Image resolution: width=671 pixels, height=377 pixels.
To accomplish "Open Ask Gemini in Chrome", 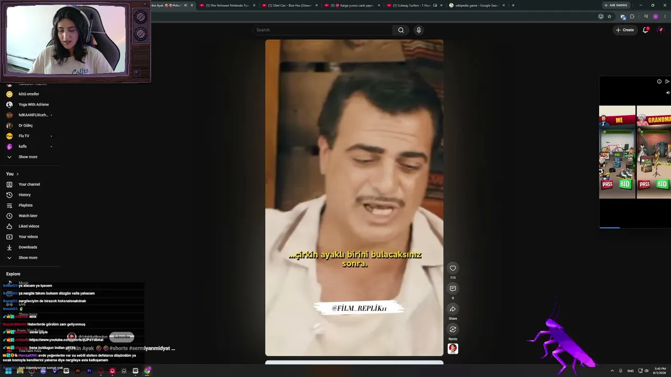I will (x=615, y=5).
